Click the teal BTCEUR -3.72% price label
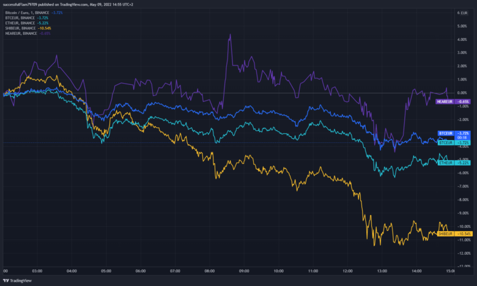 [454, 142]
